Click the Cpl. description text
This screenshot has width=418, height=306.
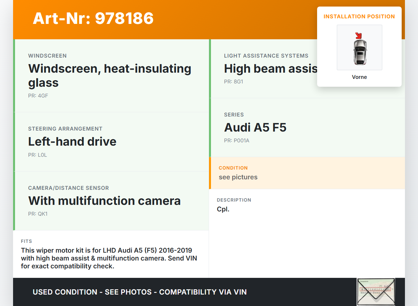click(x=223, y=209)
